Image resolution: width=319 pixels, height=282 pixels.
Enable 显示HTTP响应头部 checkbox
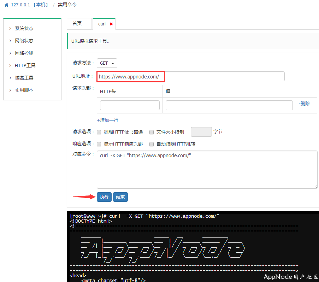99,144
